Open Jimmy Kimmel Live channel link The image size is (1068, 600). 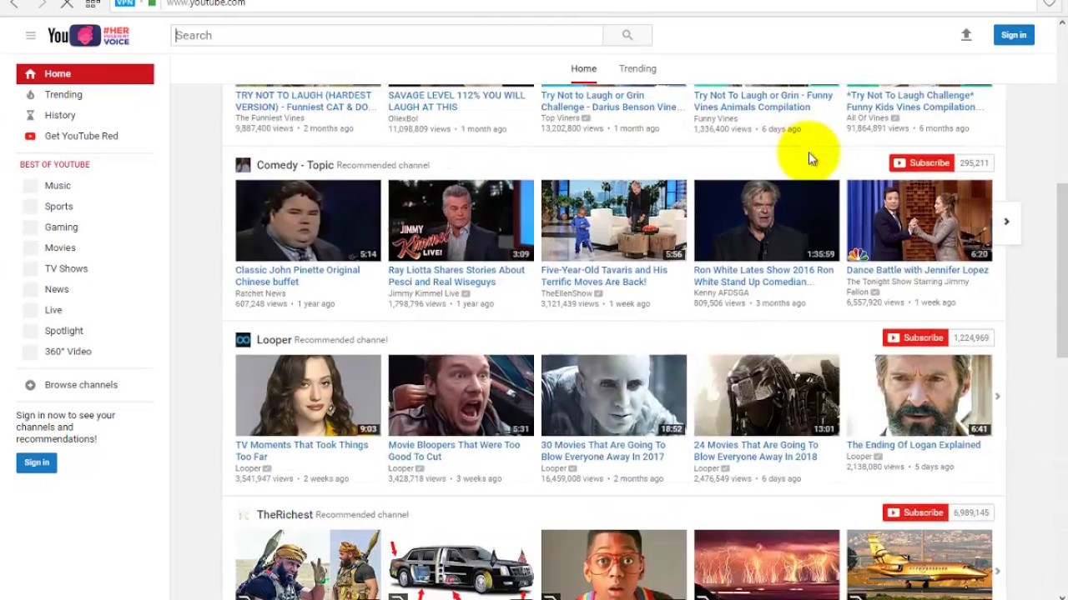tap(424, 293)
